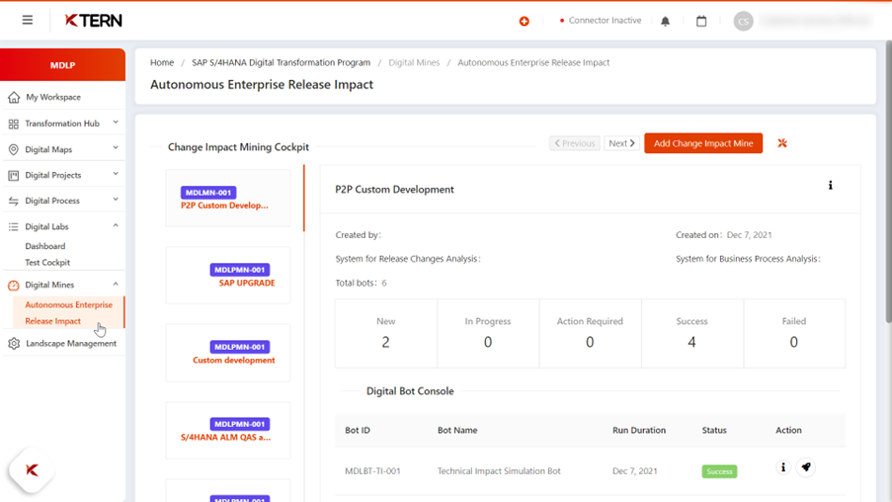This screenshot has height=502, width=892.
Task: Expand Digital Process chevron
Action: point(116,200)
